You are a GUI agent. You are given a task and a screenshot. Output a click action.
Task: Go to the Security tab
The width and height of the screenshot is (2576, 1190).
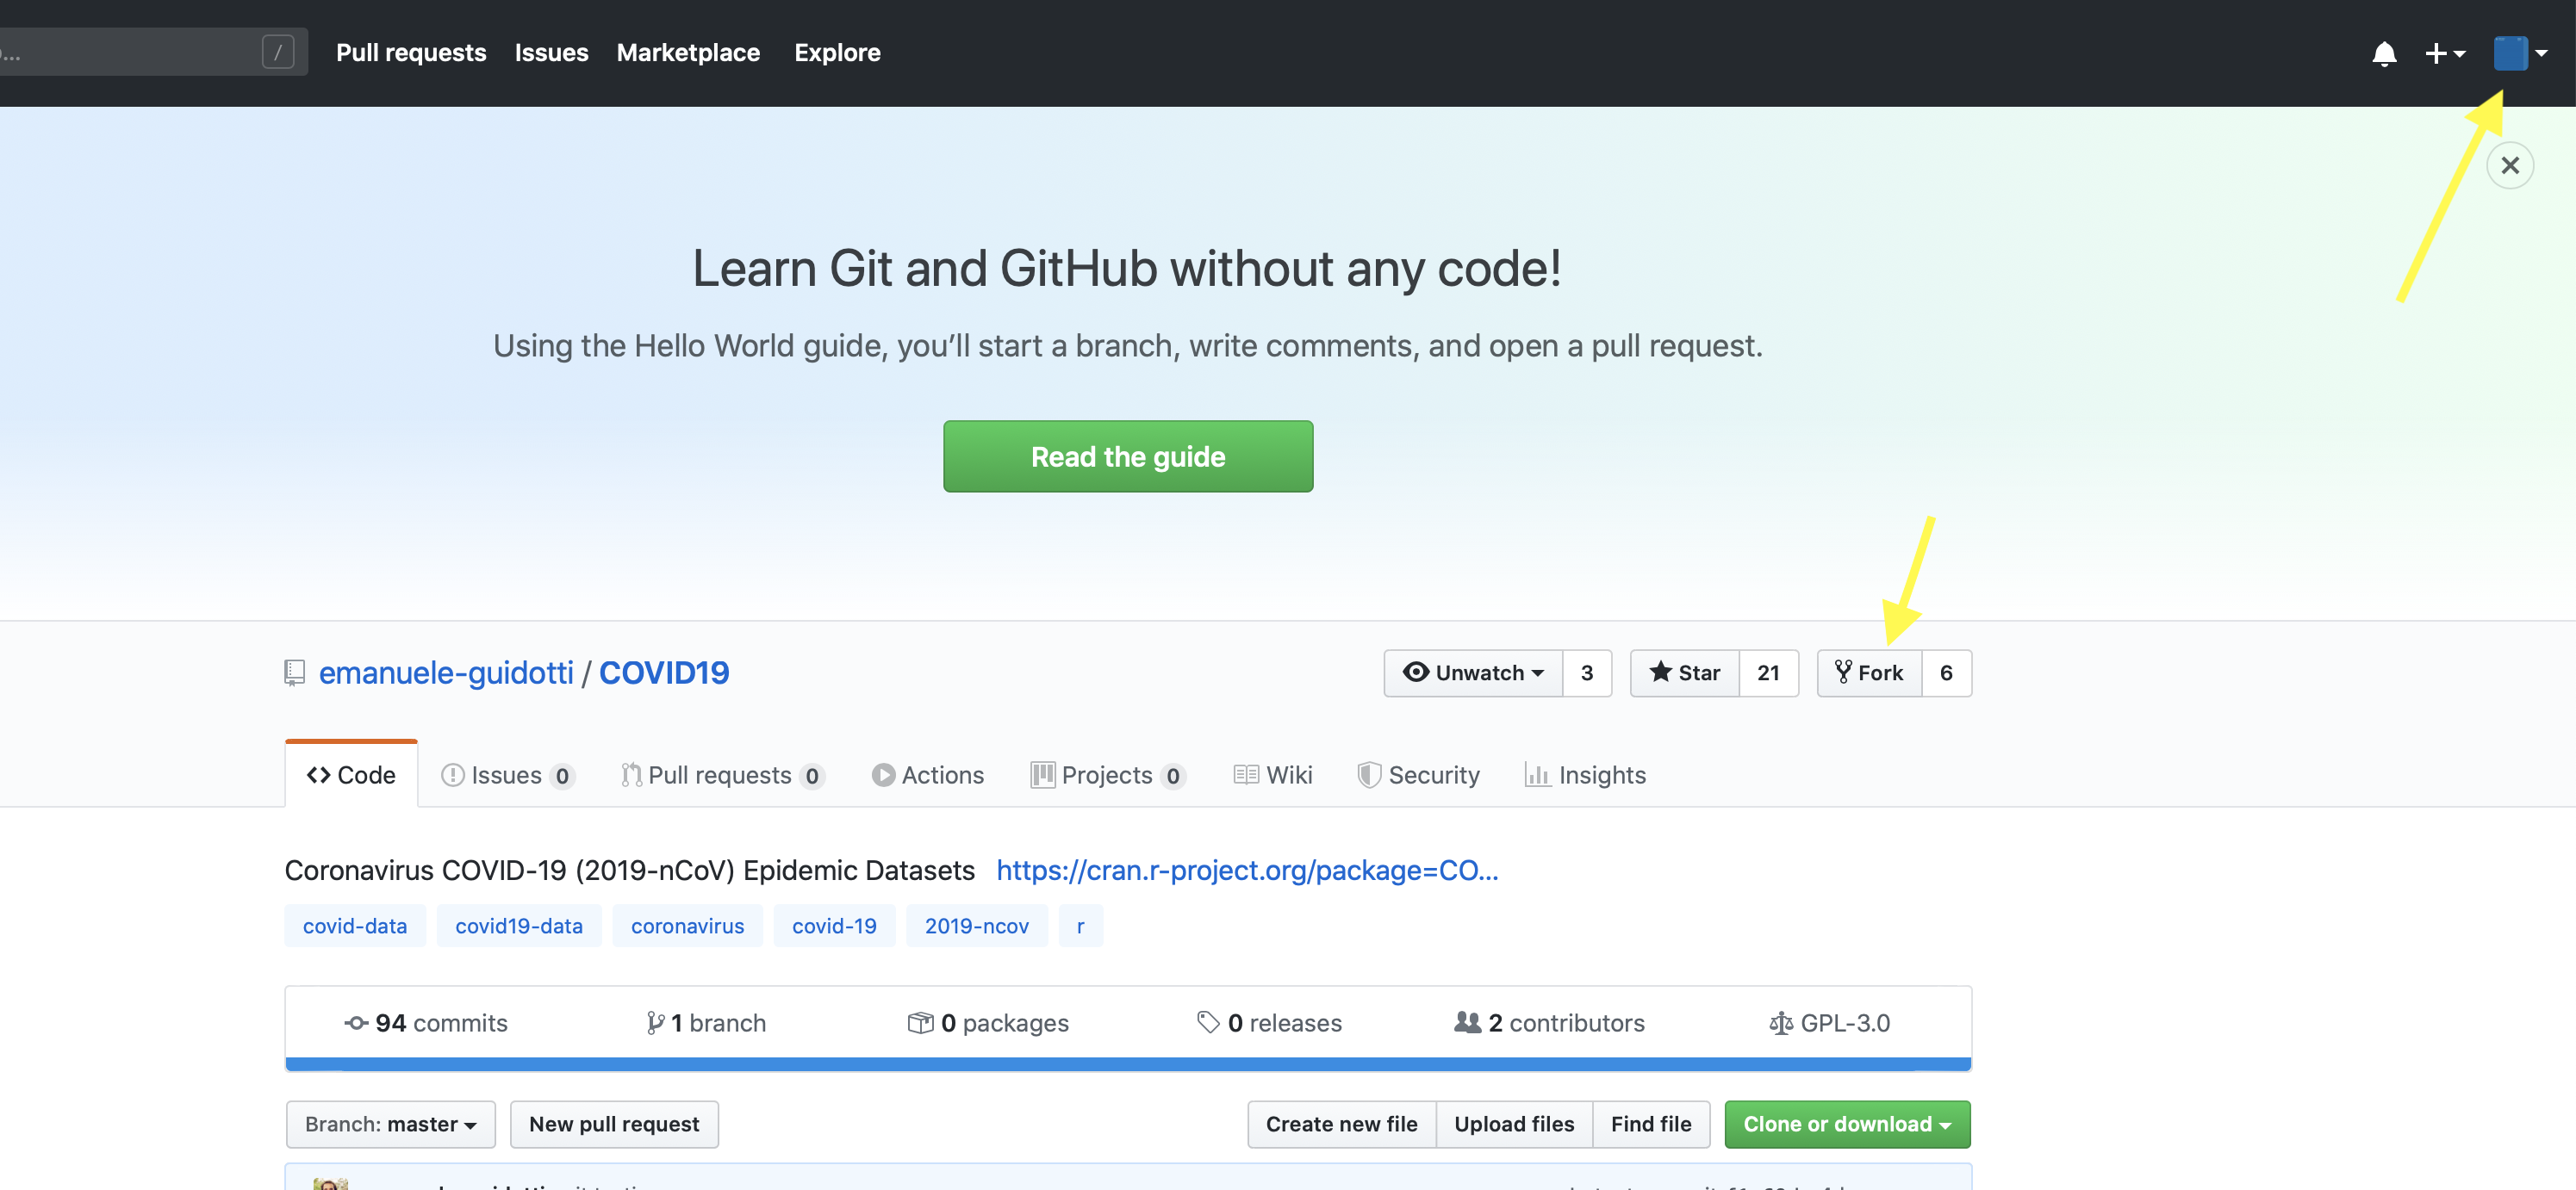pyautogui.click(x=1418, y=775)
